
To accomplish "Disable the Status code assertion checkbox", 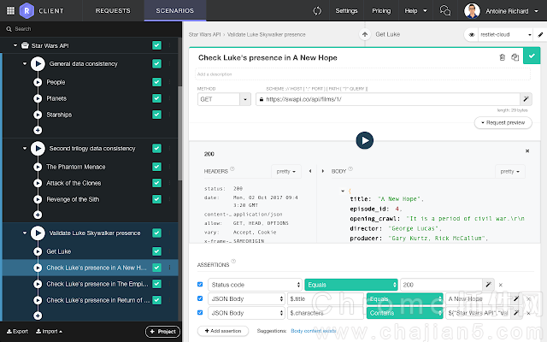I will pos(200,285).
